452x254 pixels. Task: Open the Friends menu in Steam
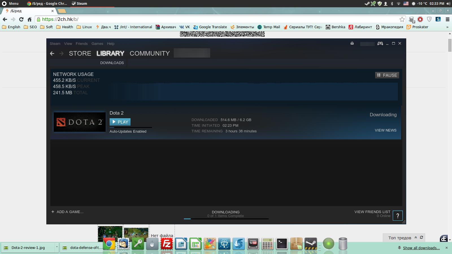82,43
